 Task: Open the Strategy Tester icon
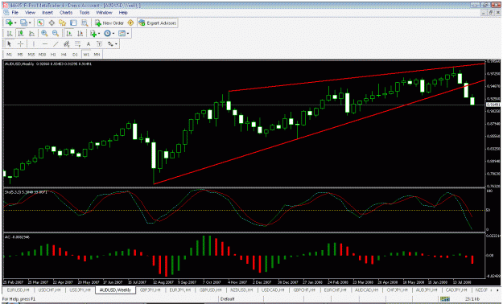85,23
